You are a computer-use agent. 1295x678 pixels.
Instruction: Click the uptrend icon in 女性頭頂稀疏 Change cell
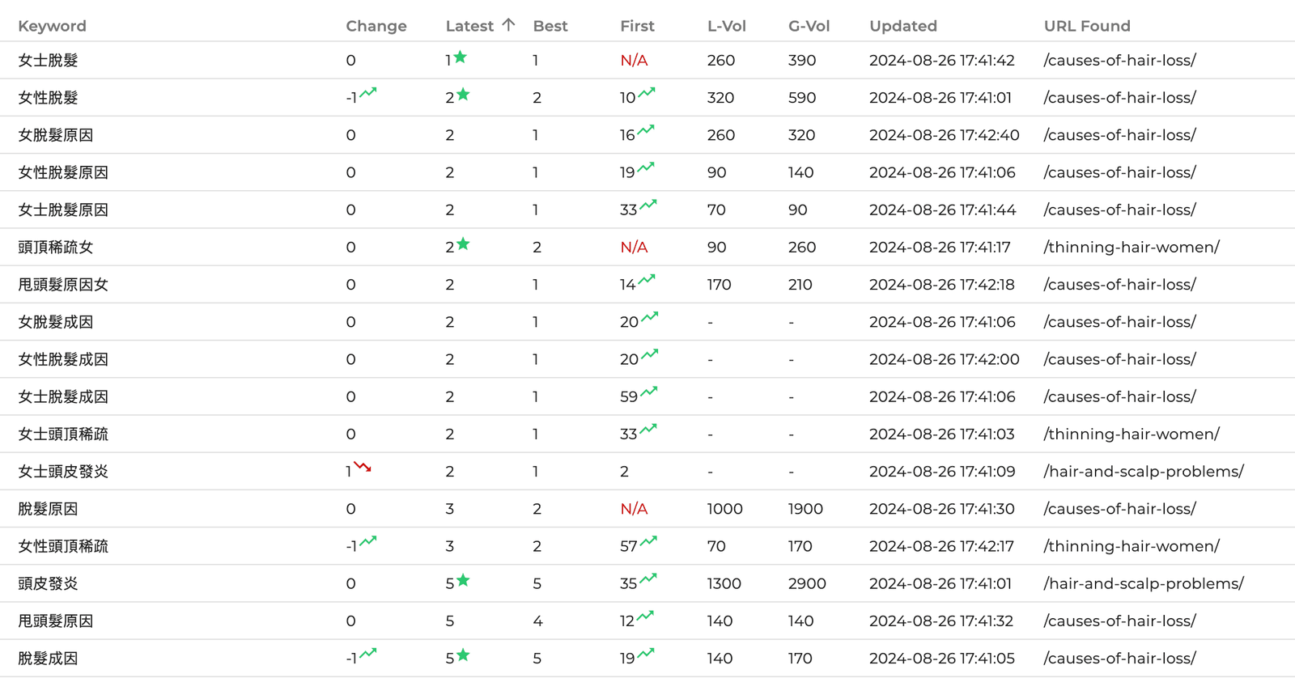pyautogui.click(x=368, y=541)
